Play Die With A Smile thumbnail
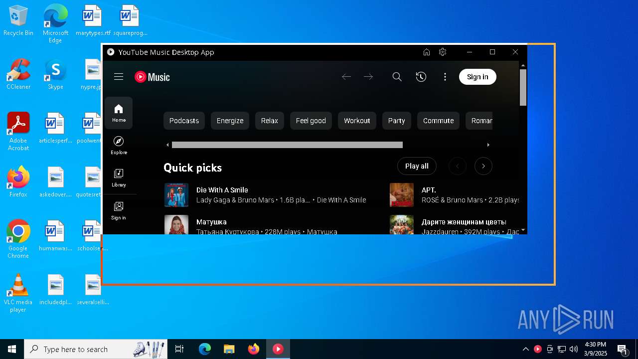This screenshot has height=359, width=638. pos(176,195)
